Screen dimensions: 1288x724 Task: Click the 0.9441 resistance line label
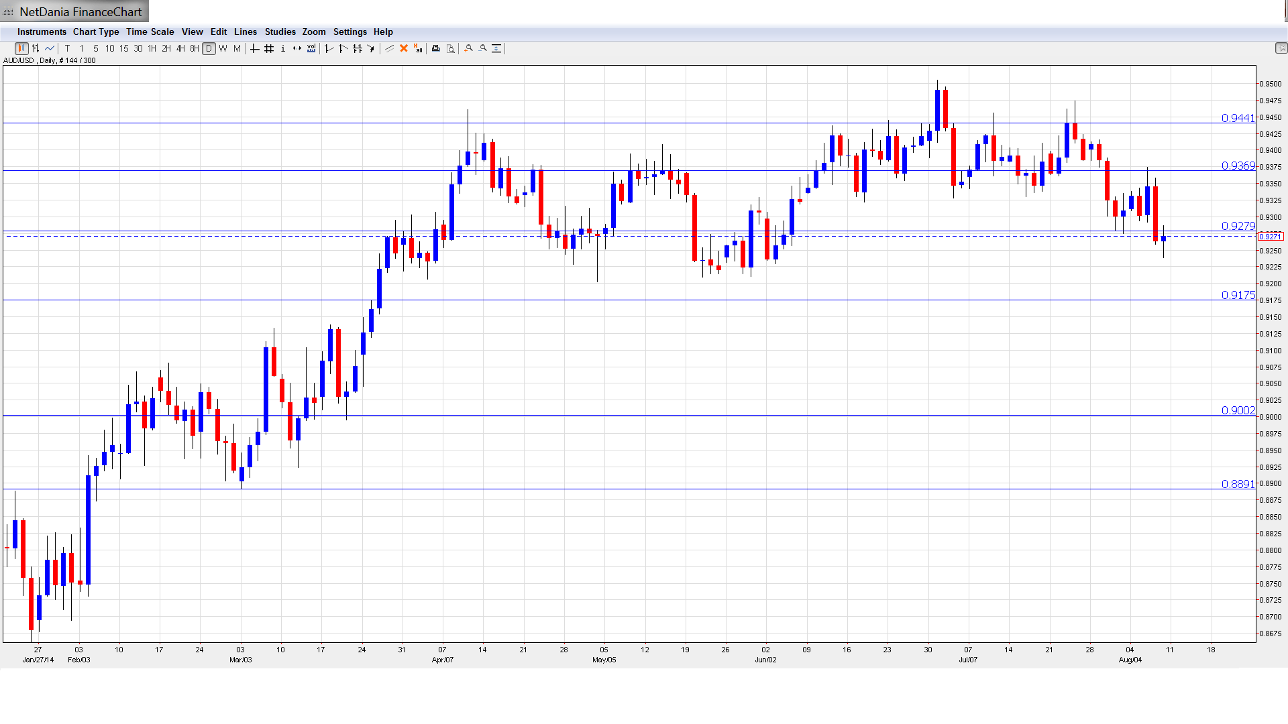coord(1238,118)
